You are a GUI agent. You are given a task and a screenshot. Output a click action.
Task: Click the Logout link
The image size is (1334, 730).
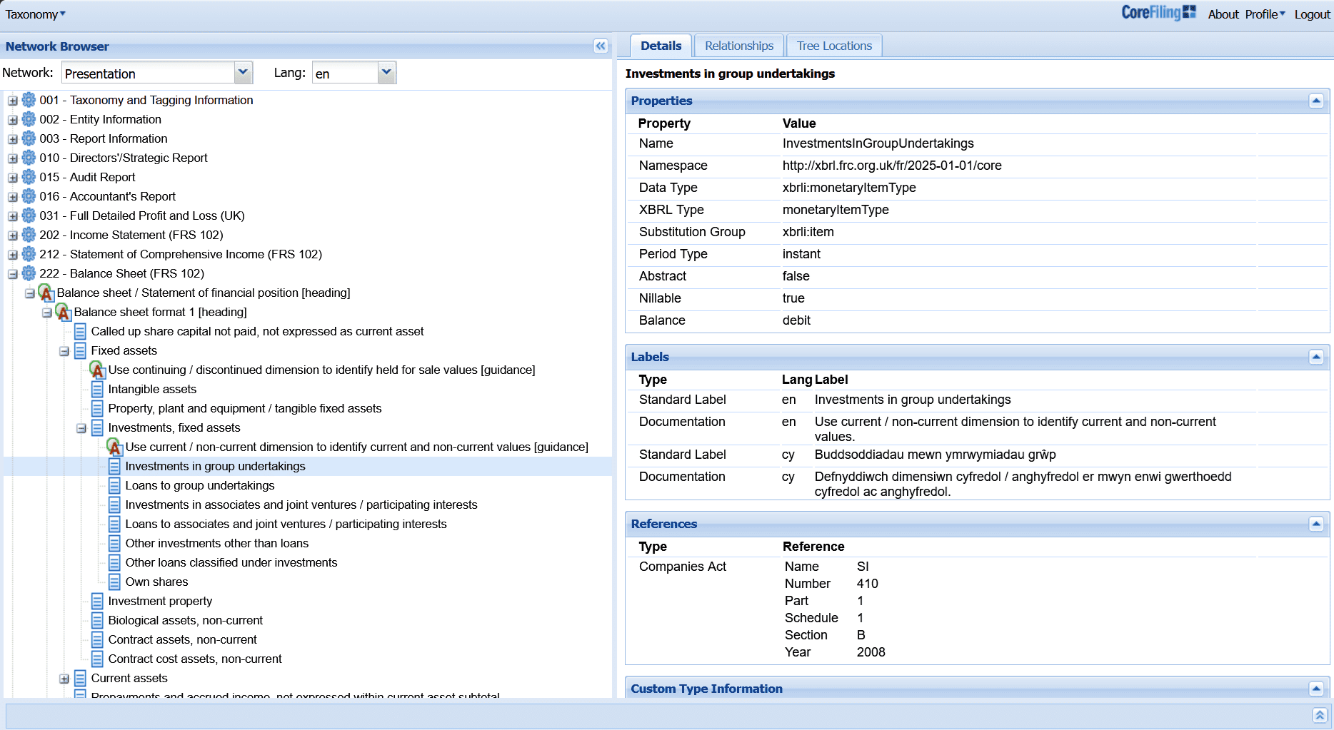1312,14
